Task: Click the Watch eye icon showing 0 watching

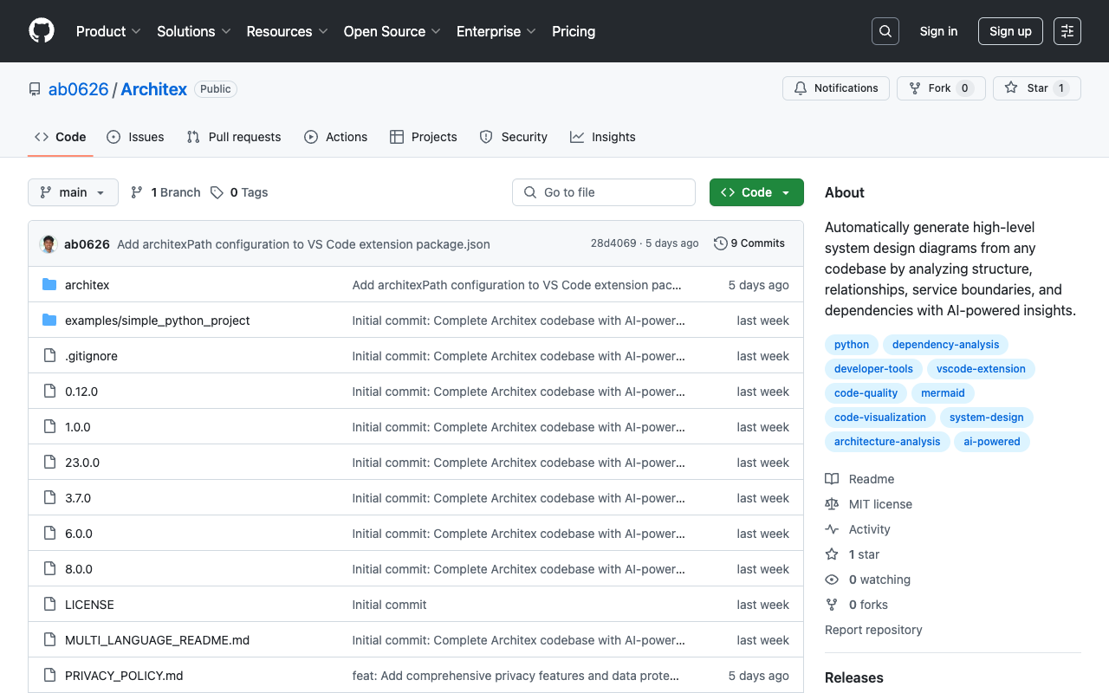Action: pyautogui.click(x=832, y=579)
